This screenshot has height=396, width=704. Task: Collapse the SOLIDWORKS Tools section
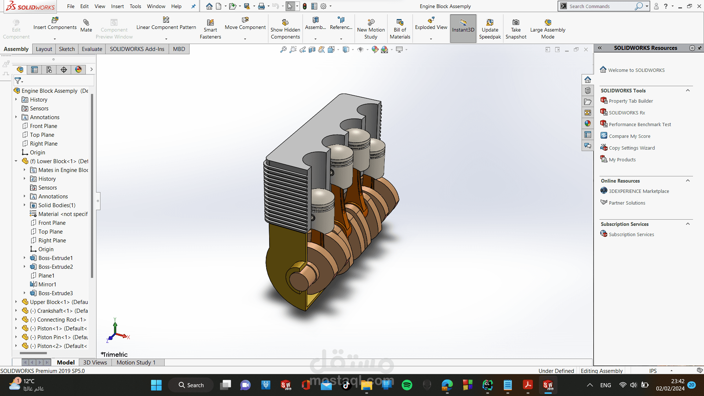click(688, 91)
